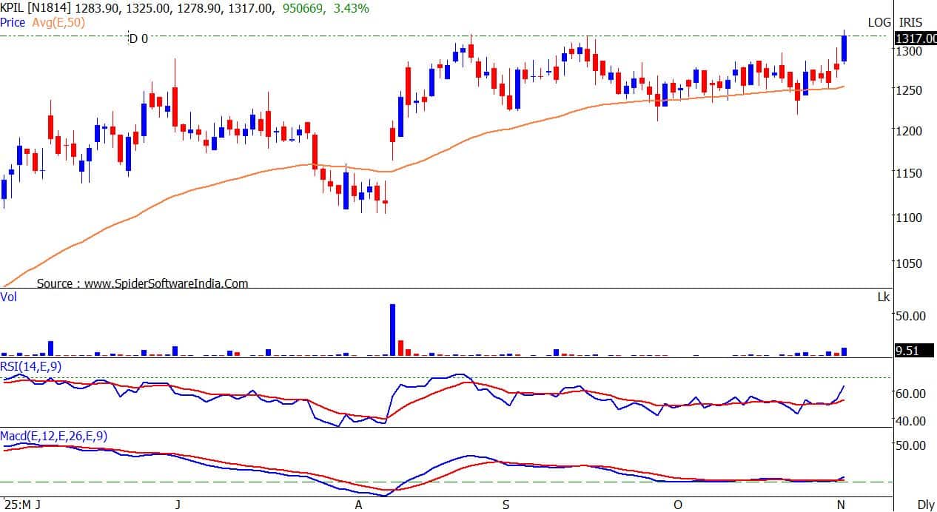Select the latest blue candlestick near 1317

[844, 49]
